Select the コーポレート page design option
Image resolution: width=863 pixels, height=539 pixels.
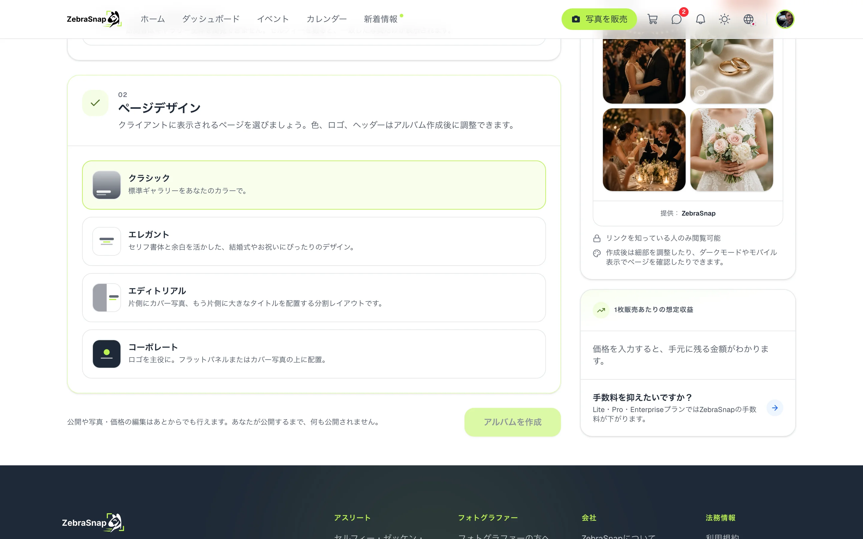(x=314, y=354)
